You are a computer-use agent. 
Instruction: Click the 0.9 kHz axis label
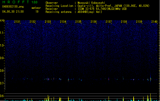coord(2,58)
